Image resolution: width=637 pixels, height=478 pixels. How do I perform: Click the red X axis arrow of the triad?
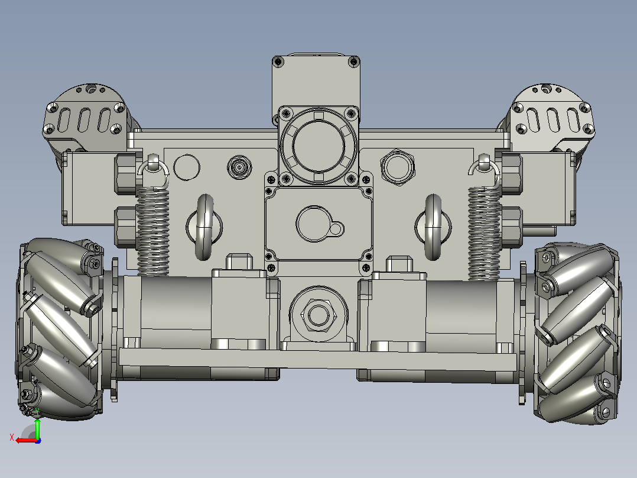(x=25, y=441)
